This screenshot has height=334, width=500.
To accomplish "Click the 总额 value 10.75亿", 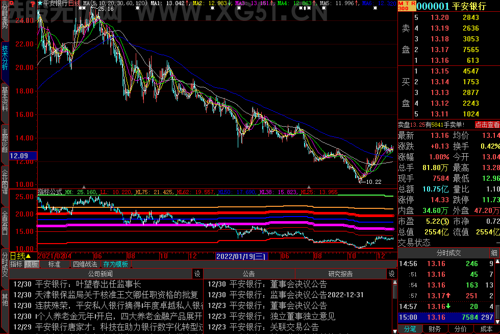I will click(435, 189).
